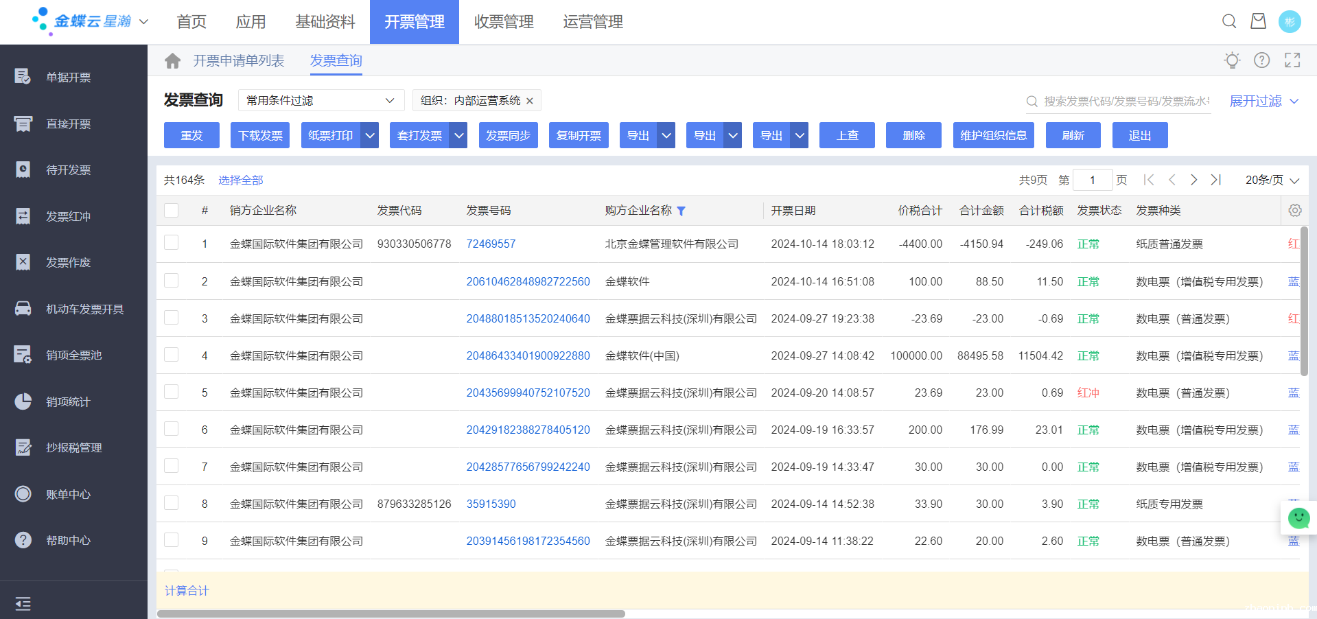Screen dimensions: 1317x619
Task: Open table column settings gear
Action: tap(1294, 211)
